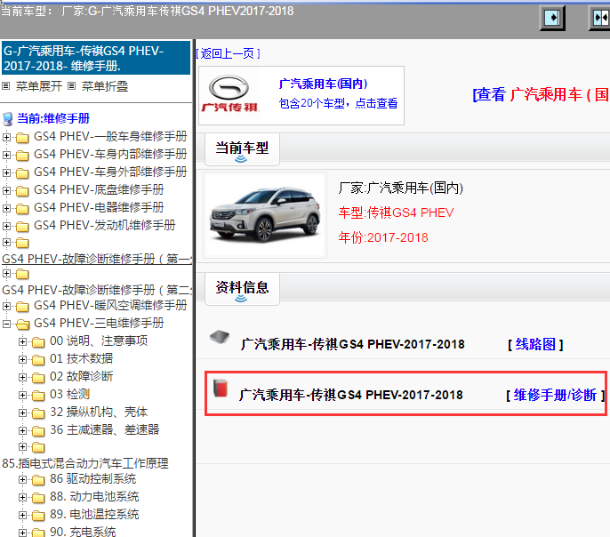This screenshot has height=537, width=610.
Task: Select GS4 PHEV-故障诊断维修手册(第二 tree item
Action: pyautogui.click(x=97, y=290)
